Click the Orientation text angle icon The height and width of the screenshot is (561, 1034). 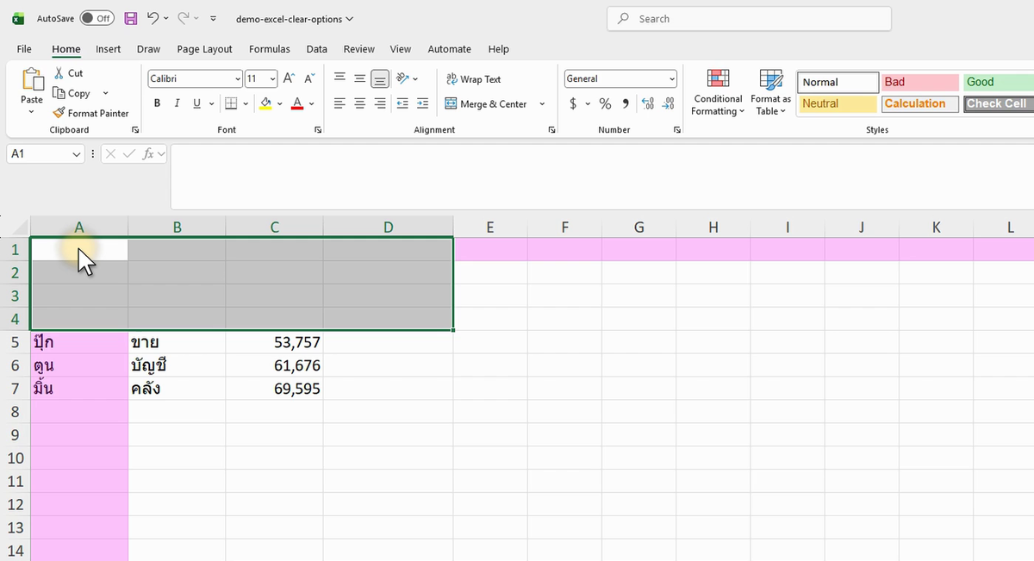(x=402, y=78)
